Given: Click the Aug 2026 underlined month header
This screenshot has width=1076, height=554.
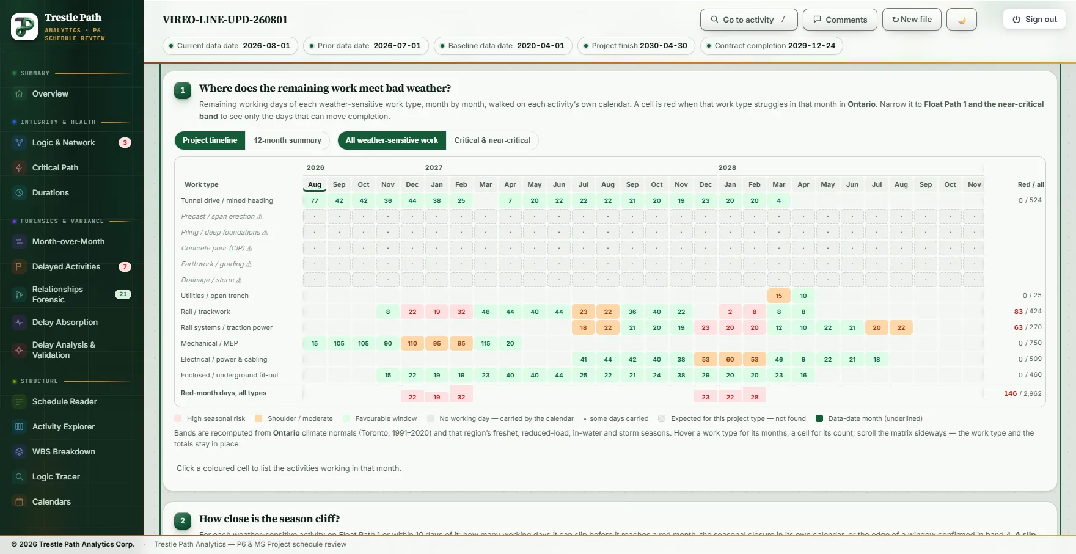Looking at the screenshot, I should [x=315, y=184].
